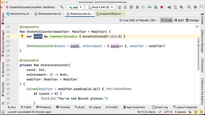Open the Device Manager toolbar icon

click(176, 7)
